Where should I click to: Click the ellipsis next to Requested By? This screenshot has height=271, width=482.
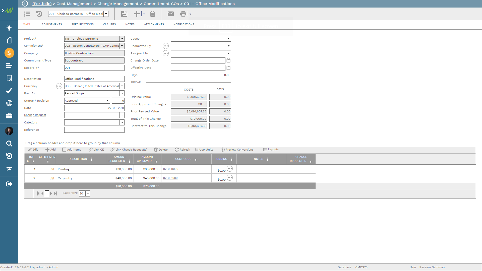165,46
